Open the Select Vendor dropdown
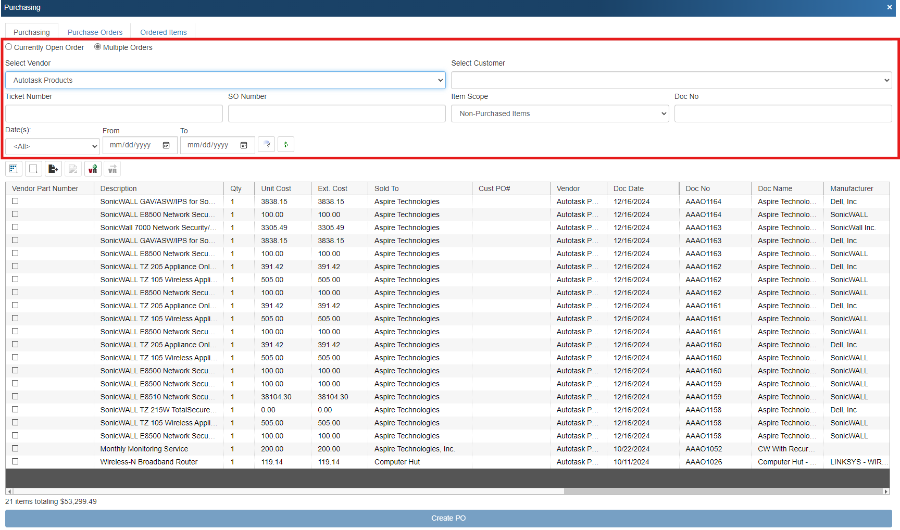900x530 pixels. click(x=225, y=80)
